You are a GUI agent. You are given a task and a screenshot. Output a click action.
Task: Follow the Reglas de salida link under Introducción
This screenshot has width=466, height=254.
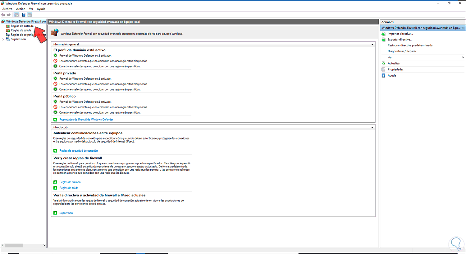69,188
